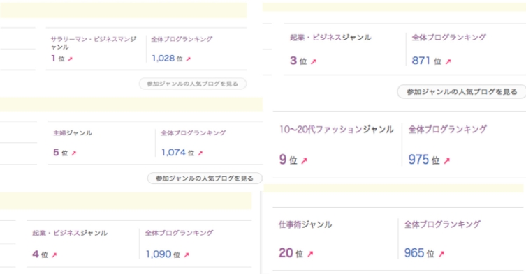Click the trend arrow next to 1,074位
The height and width of the screenshot is (274, 526).
pyautogui.click(x=200, y=153)
